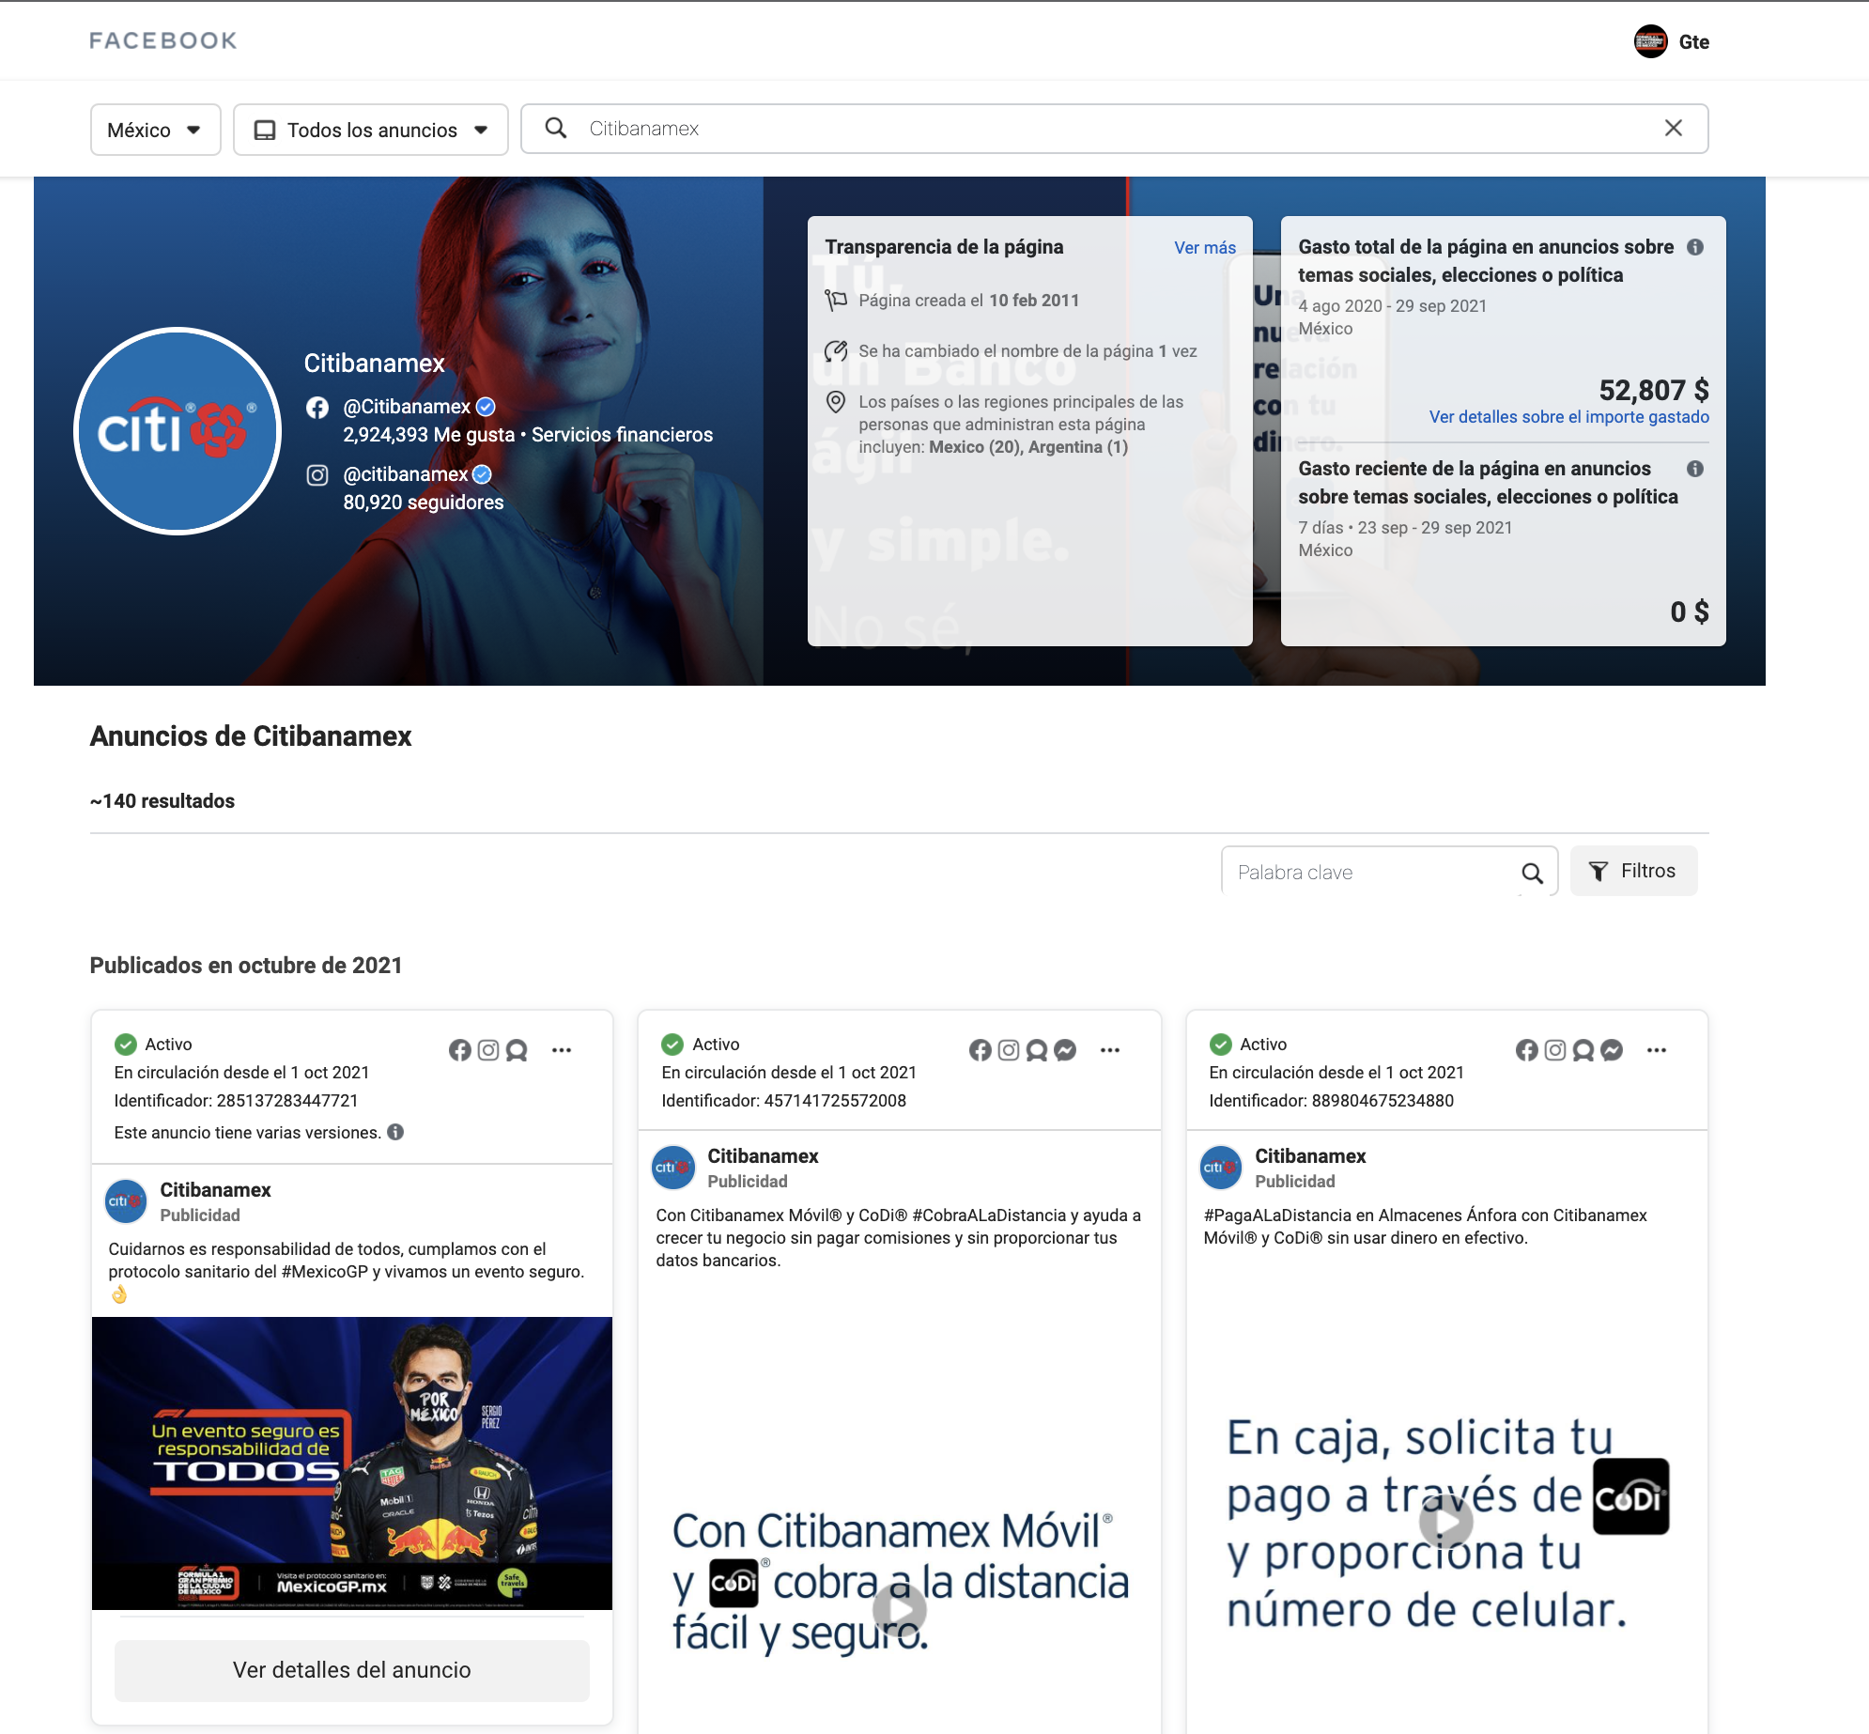The height and width of the screenshot is (1734, 1869).
Task: Click Publicados en octubre de 2021 heading
Action: tap(246, 966)
